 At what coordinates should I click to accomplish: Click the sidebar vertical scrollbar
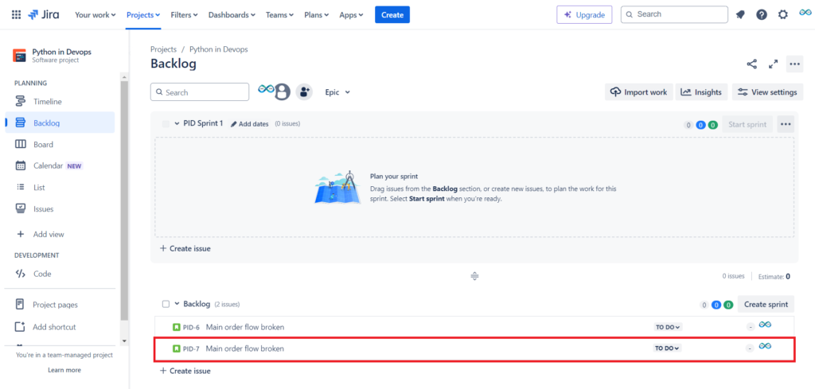click(123, 200)
